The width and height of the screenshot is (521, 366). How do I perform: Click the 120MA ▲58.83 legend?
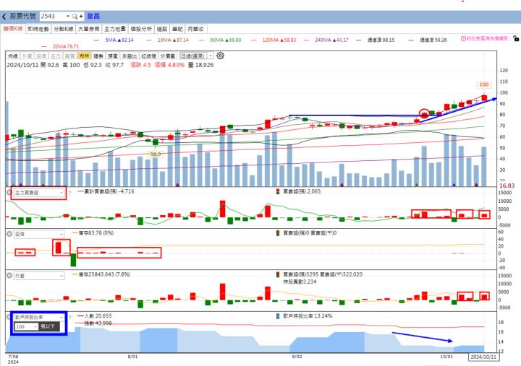[279, 40]
